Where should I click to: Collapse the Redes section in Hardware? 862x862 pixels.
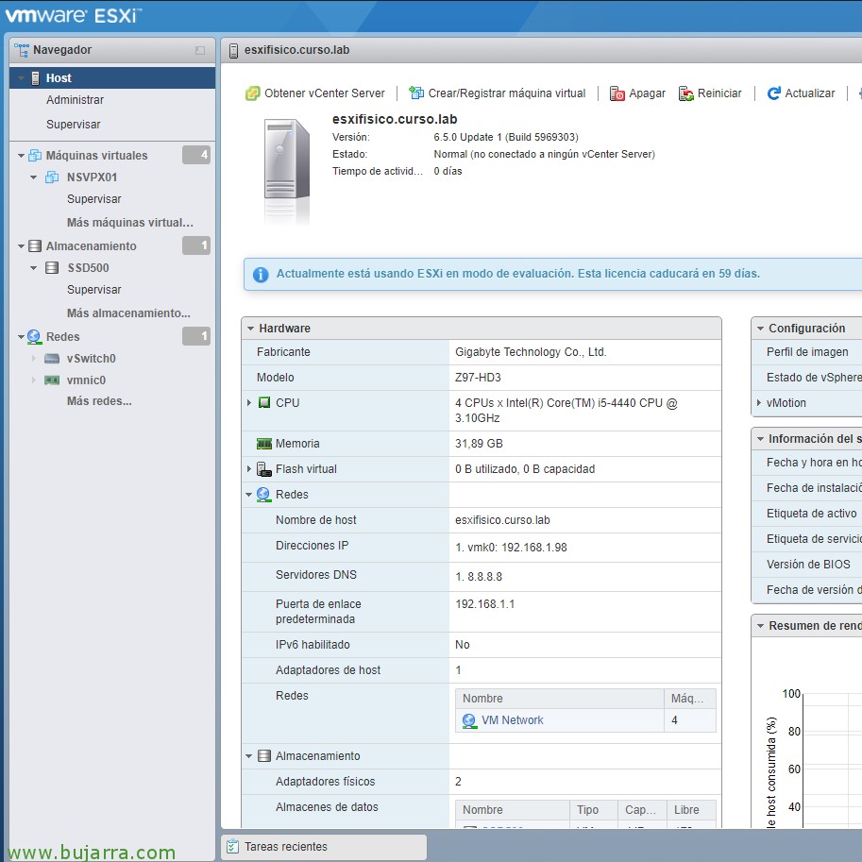pos(248,495)
